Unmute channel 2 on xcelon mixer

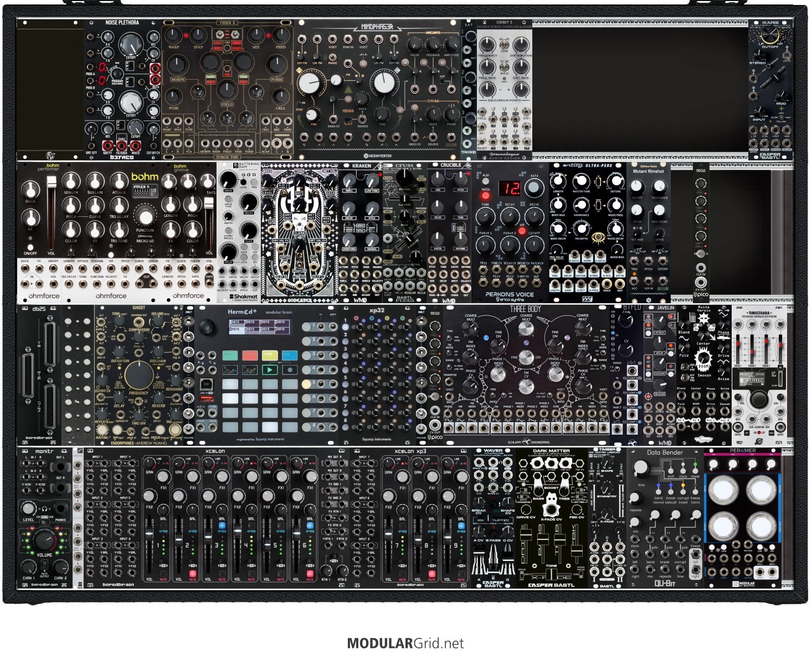point(192,573)
